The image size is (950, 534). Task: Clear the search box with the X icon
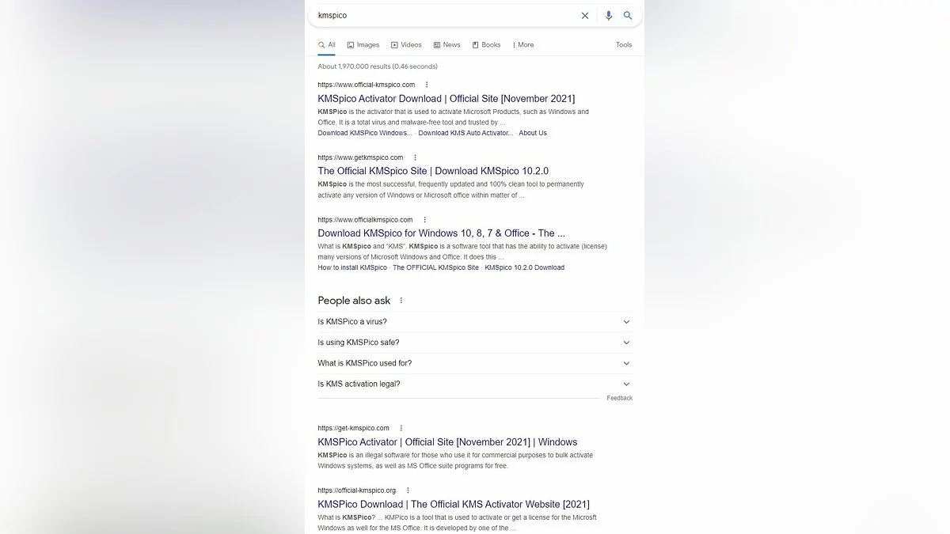coord(585,16)
